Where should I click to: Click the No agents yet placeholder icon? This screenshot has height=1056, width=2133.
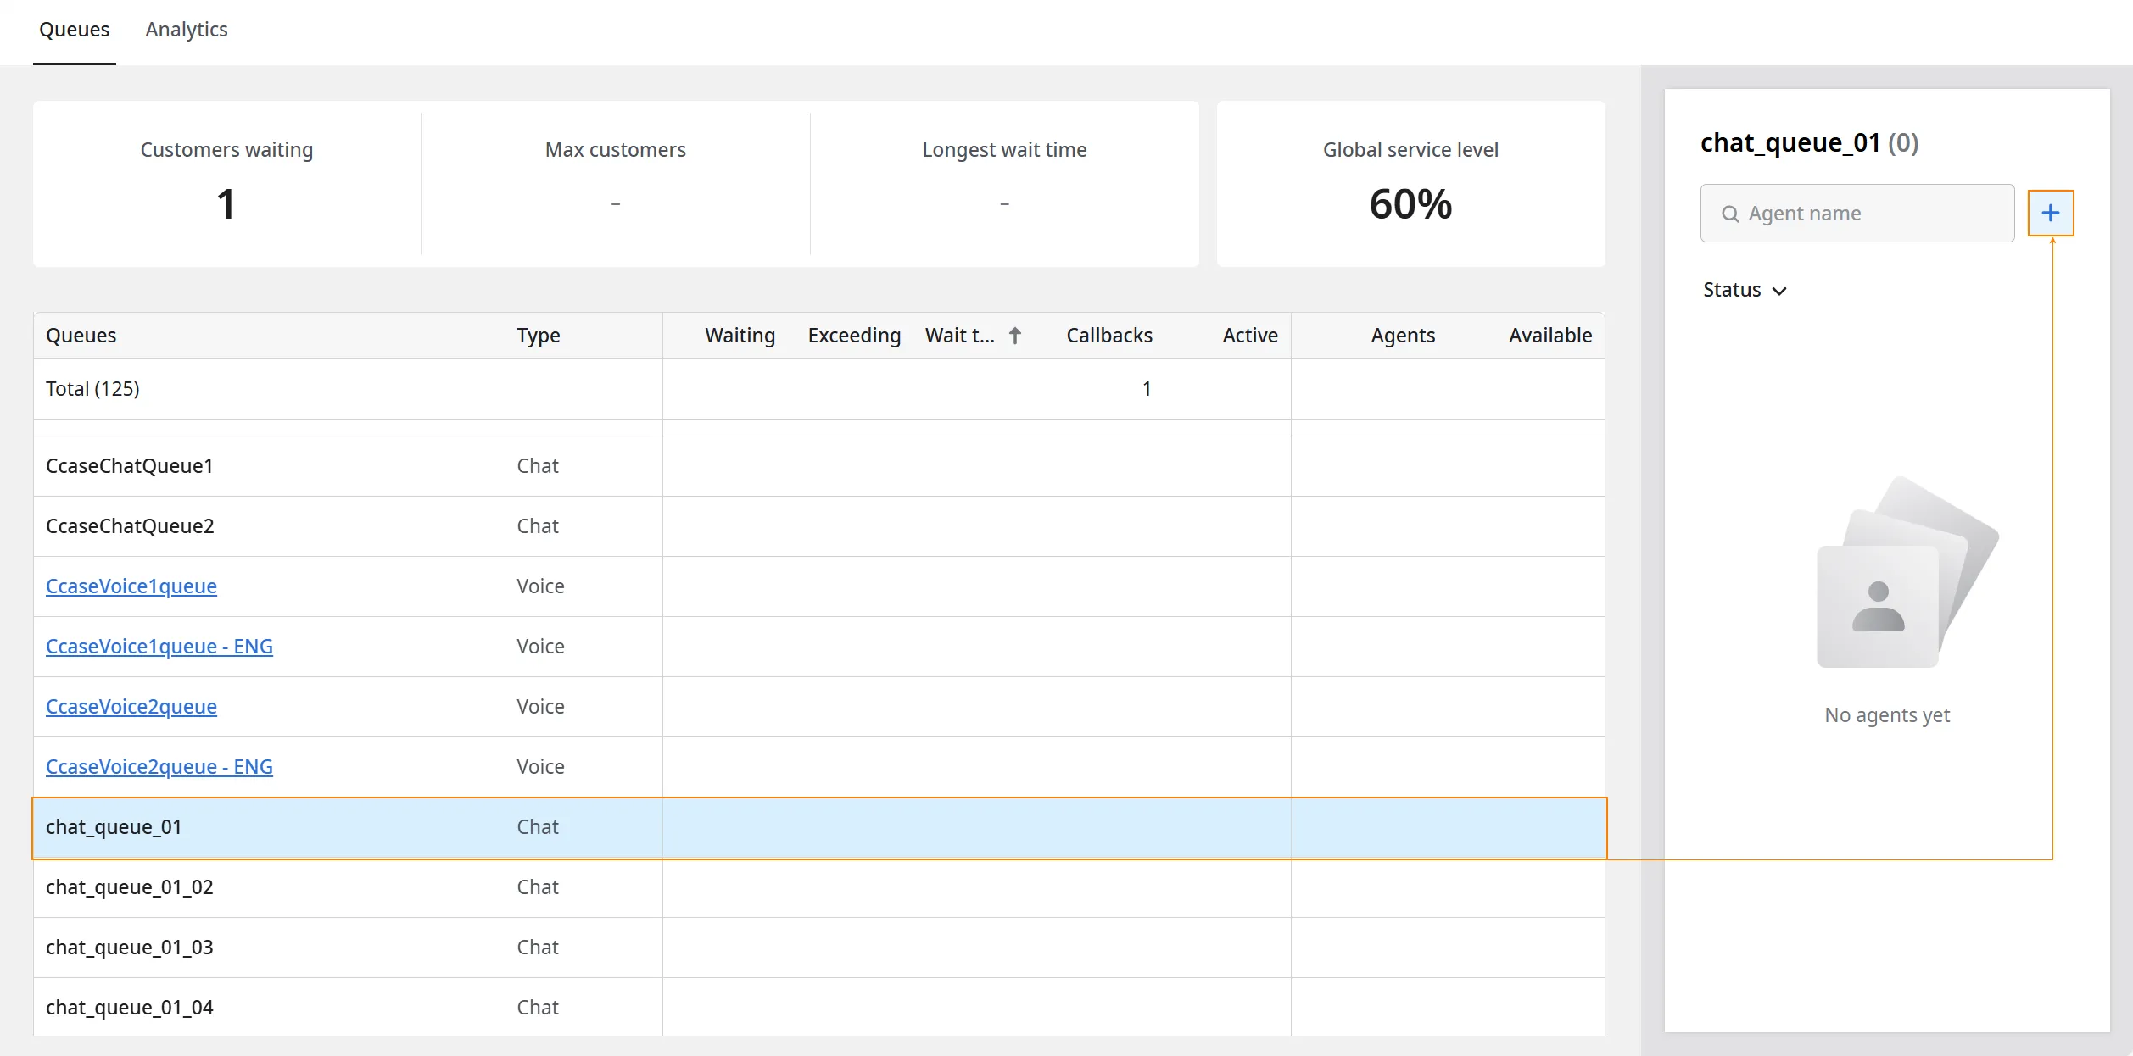(1907, 571)
